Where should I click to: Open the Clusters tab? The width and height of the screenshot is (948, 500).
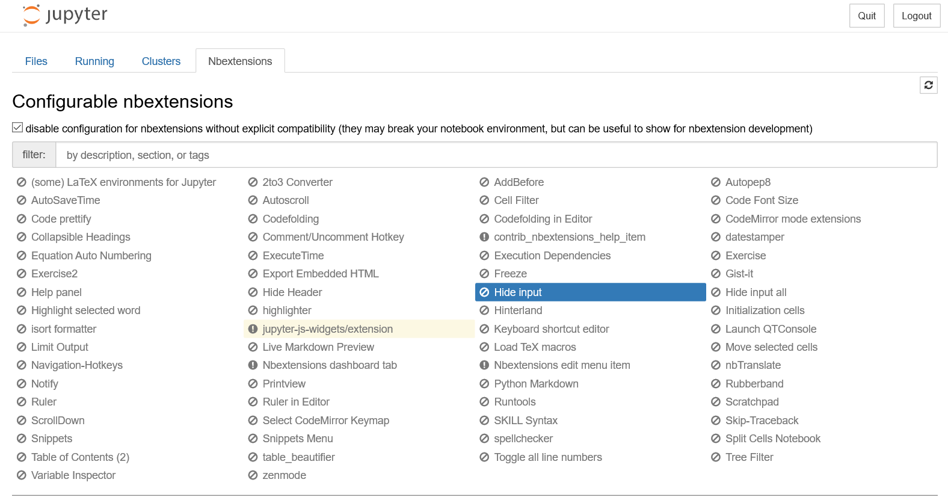pos(161,61)
